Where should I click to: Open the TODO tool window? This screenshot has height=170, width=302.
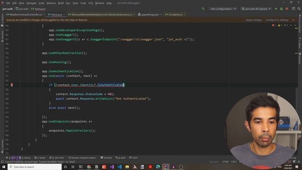133,158
